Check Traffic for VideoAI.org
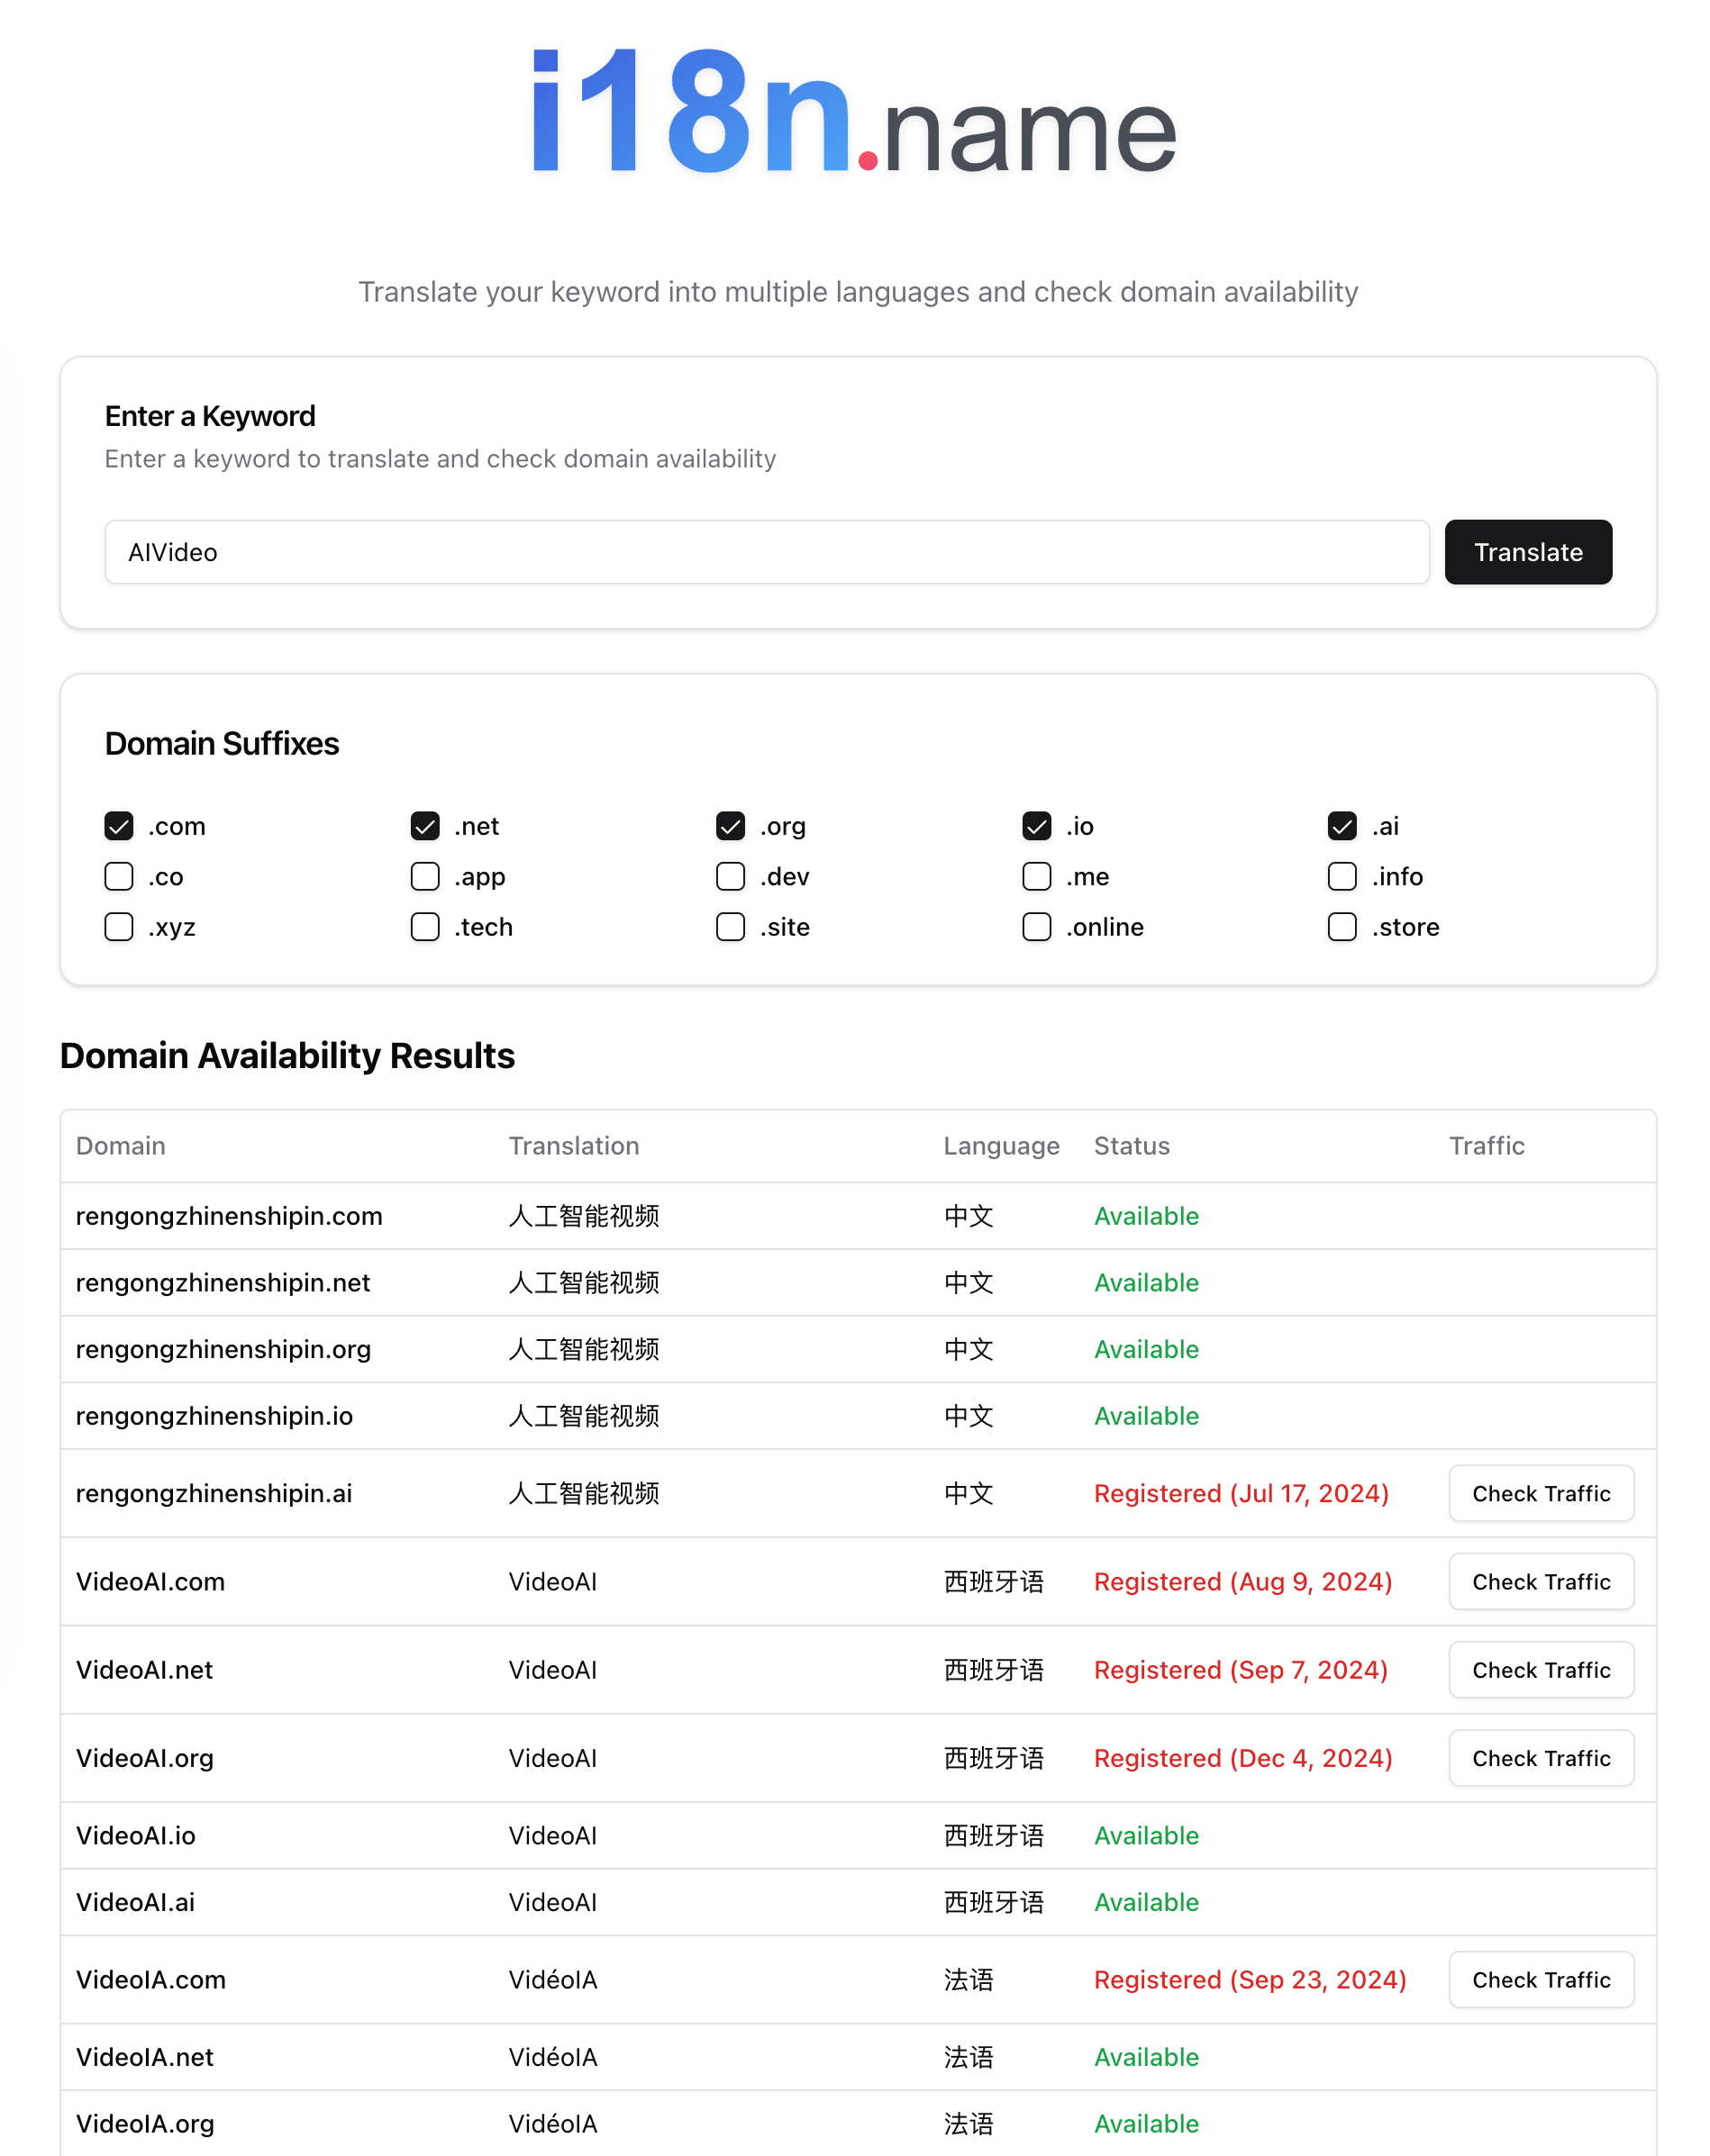1710x2156 pixels. click(x=1541, y=1758)
